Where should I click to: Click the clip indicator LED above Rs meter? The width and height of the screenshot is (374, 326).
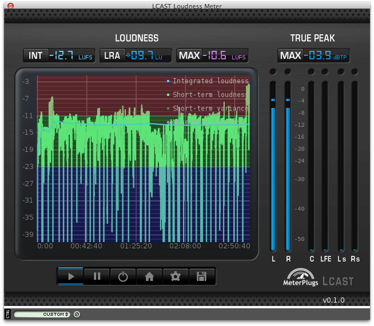coord(355,71)
